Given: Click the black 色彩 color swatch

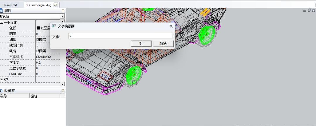Looking at the screenshot, I should pyautogui.click(x=38, y=28).
